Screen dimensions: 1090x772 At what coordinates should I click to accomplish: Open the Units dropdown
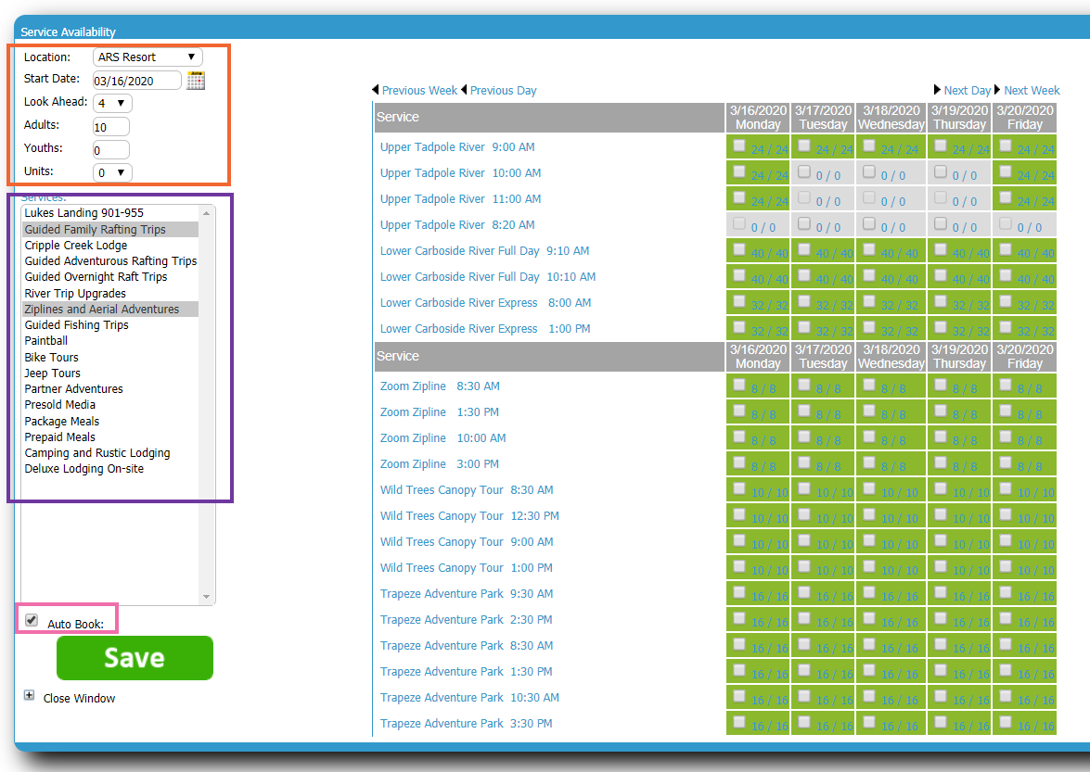tap(112, 173)
